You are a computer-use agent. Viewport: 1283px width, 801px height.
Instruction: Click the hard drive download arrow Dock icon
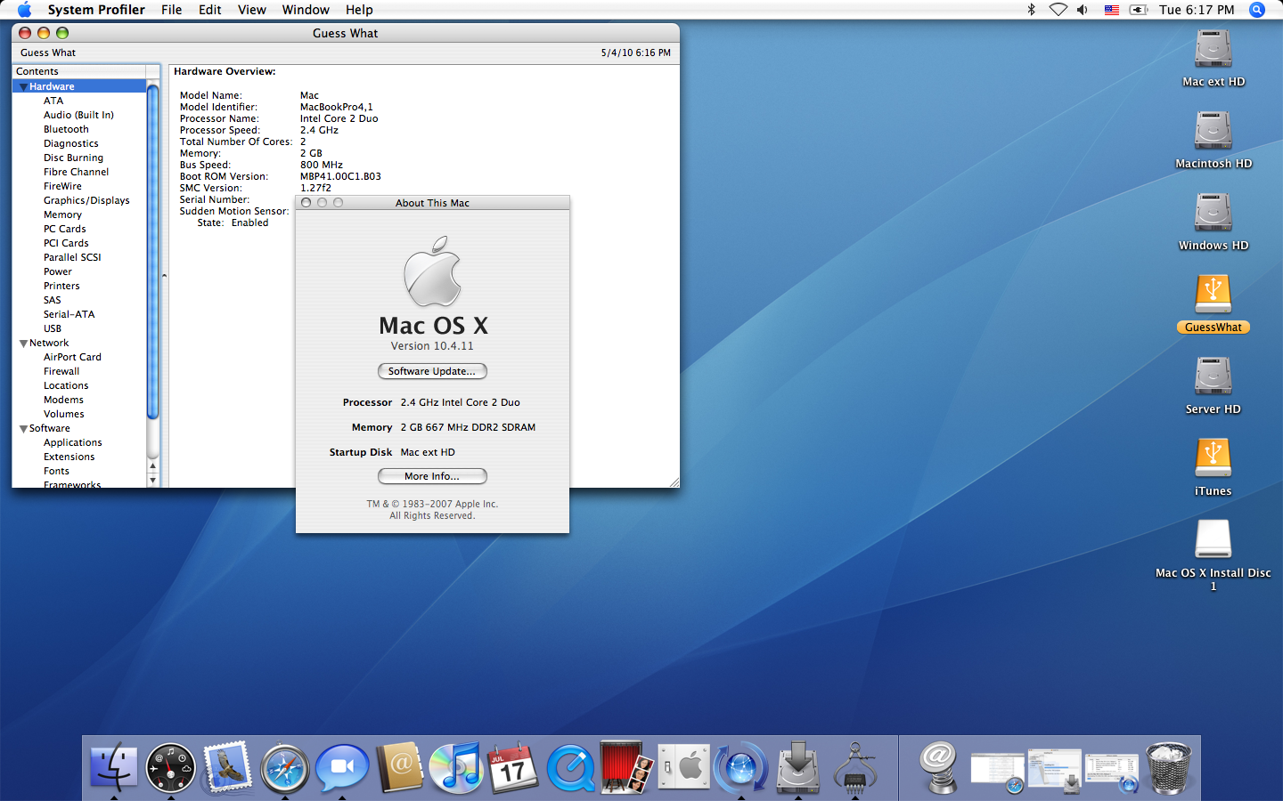[x=798, y=767]
